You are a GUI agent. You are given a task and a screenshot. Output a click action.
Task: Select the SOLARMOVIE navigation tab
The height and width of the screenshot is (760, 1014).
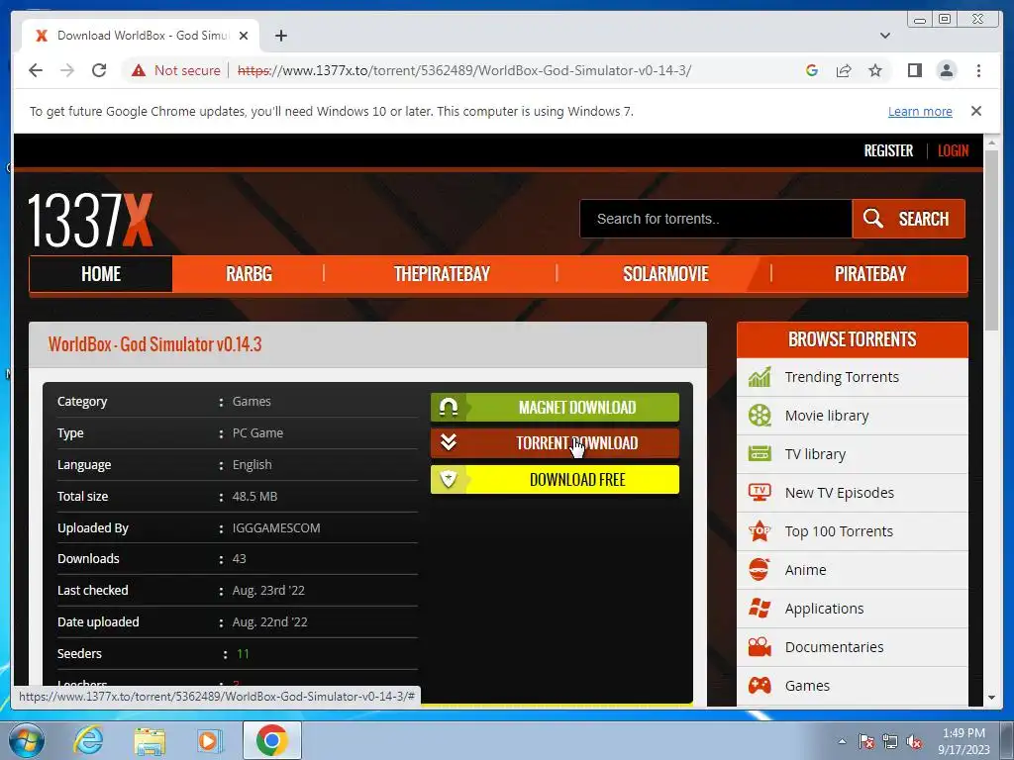[x=665, y=274]
